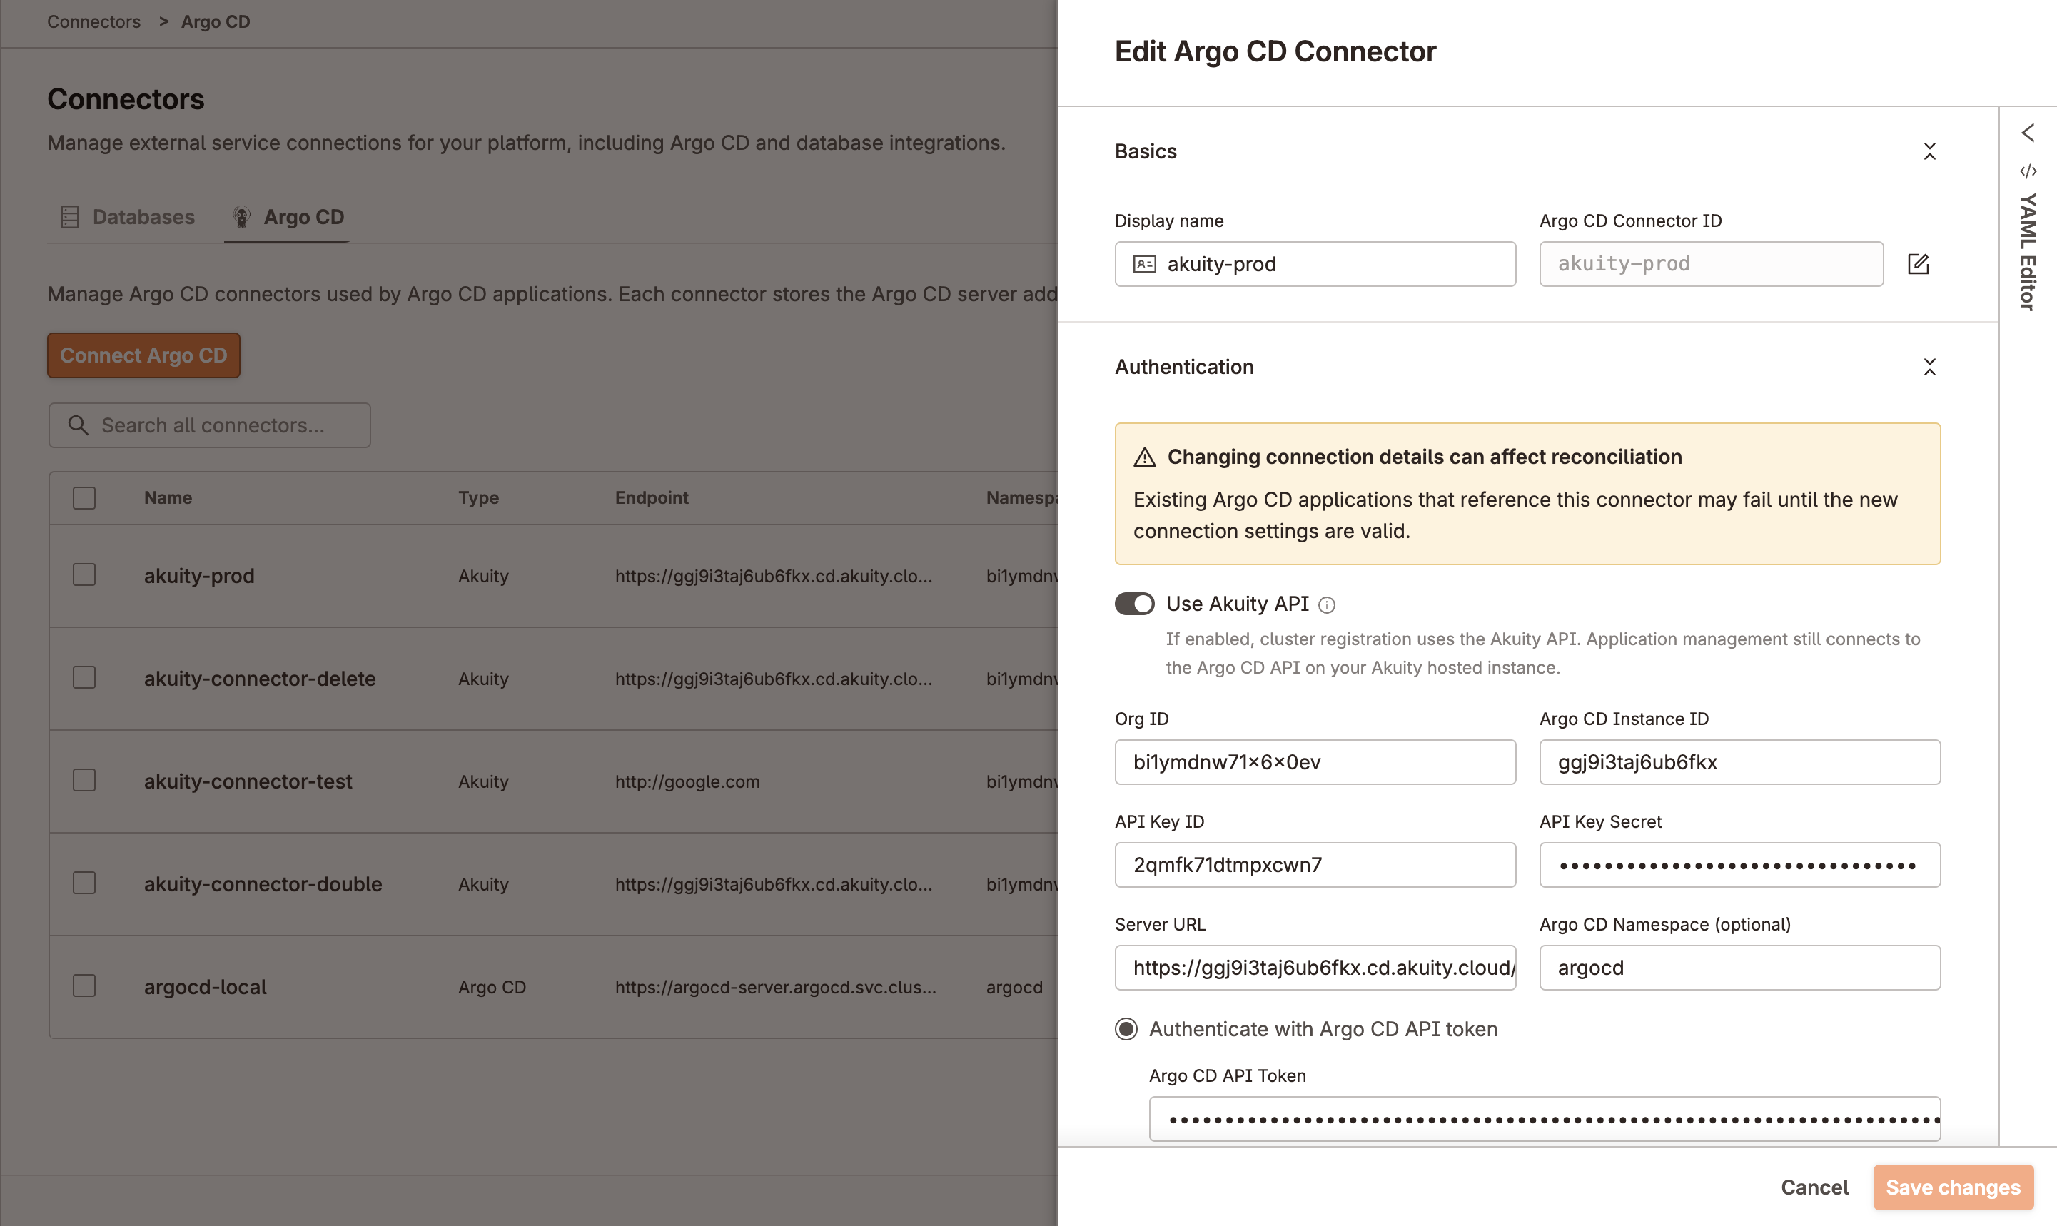The width and height of the screenshot is (2057, 1226).
Task: Click the Use Akuity API info icon
Action: click(1326, 606)
